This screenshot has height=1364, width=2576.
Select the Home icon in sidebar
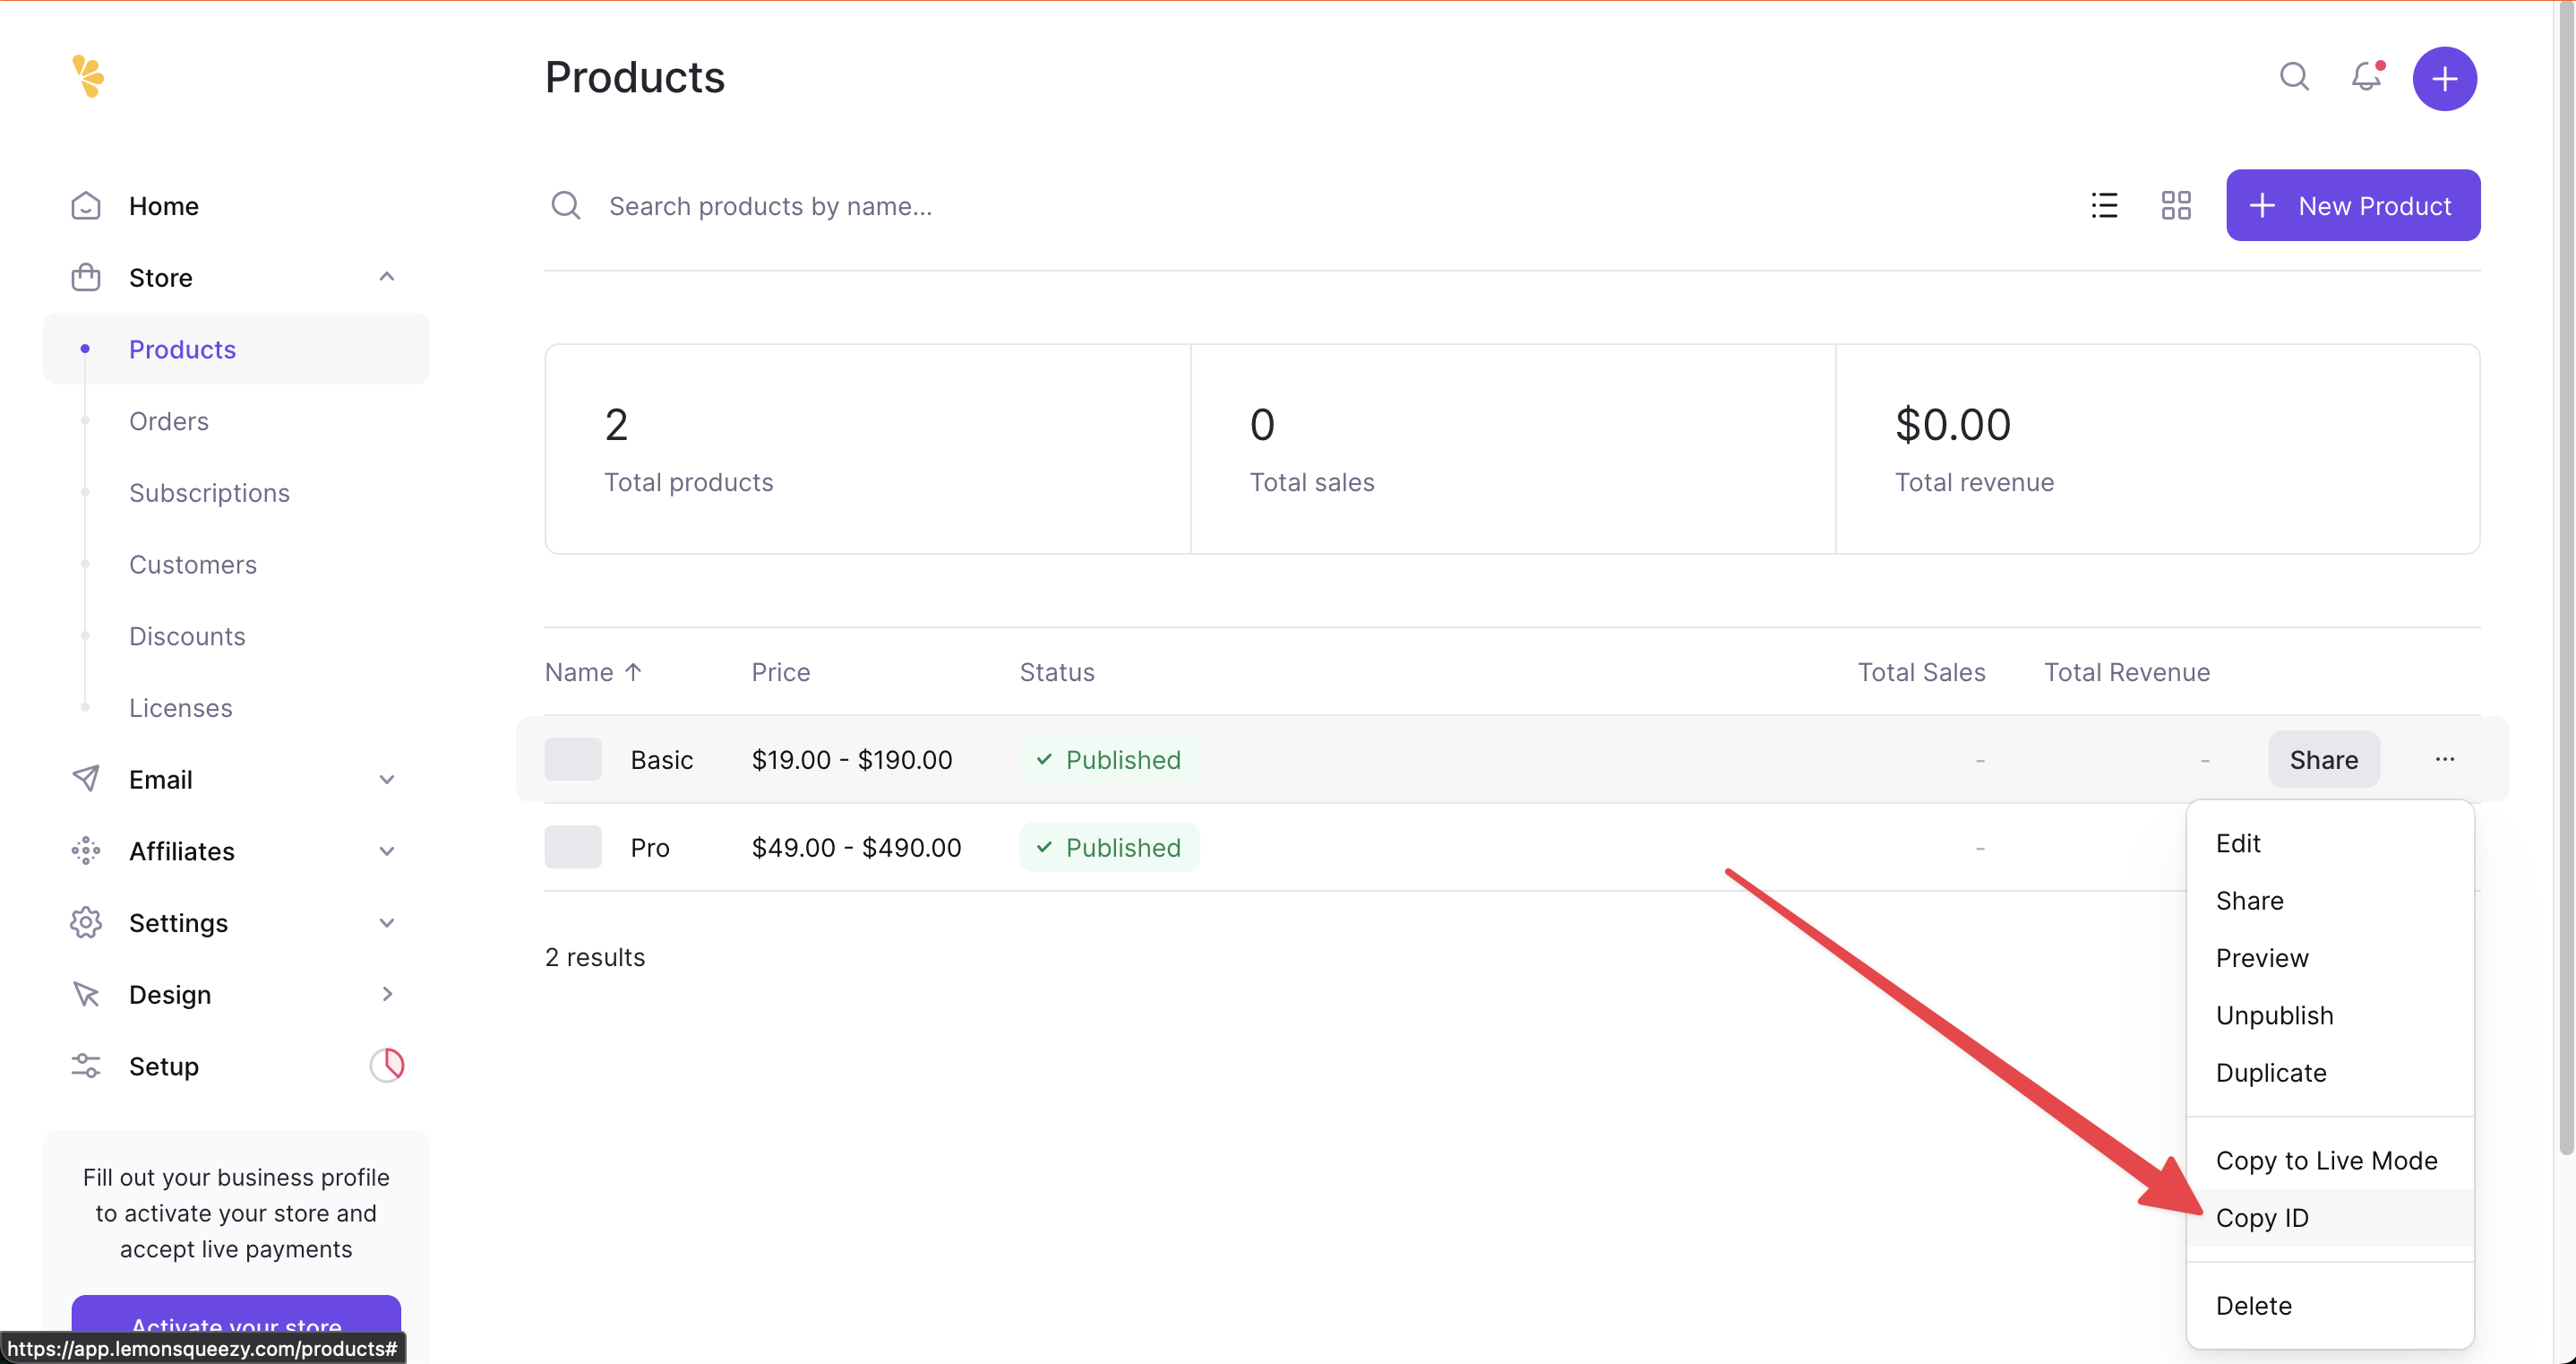tap(86, 205)
